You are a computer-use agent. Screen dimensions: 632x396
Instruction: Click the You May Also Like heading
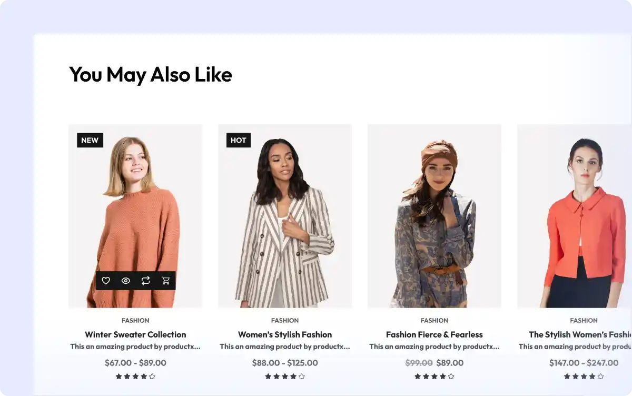pyautogui.click(x=151, y=74)
